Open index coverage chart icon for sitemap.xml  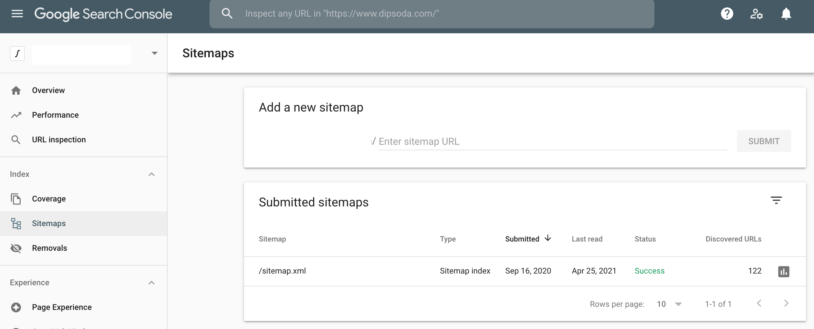(x=783, y=271)
